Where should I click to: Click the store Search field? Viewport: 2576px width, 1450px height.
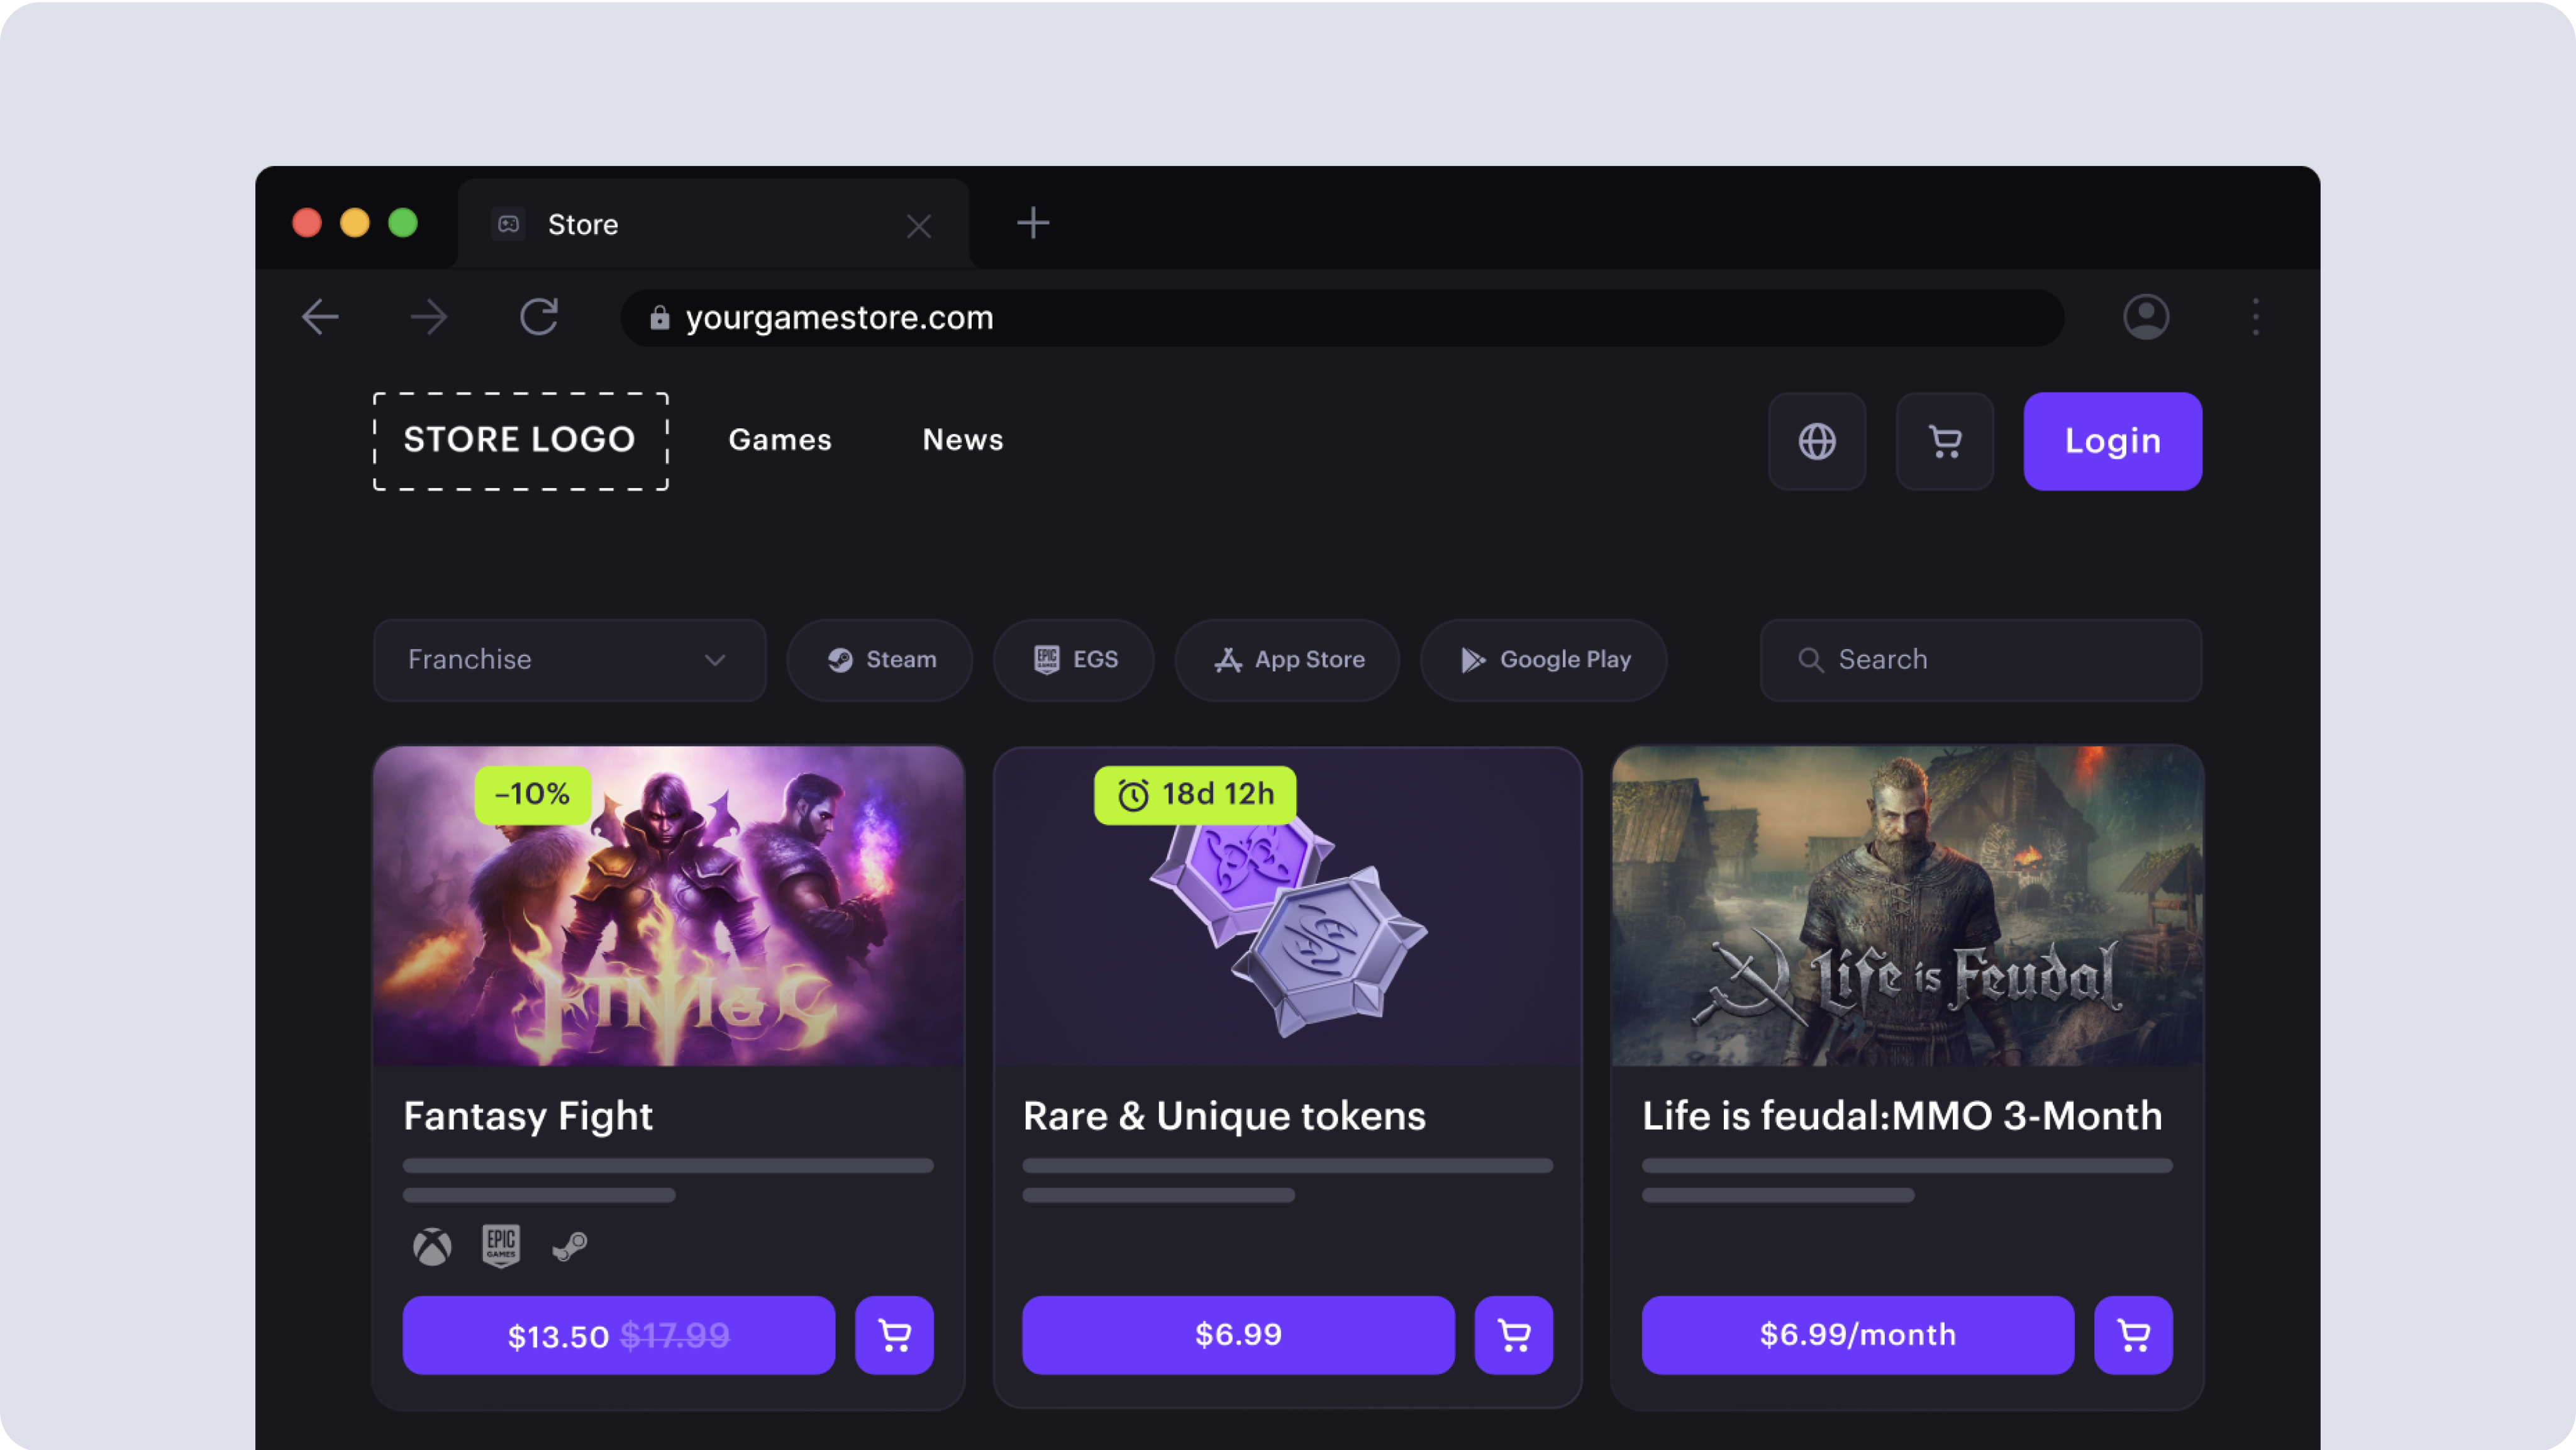[x=1980, y=660]
